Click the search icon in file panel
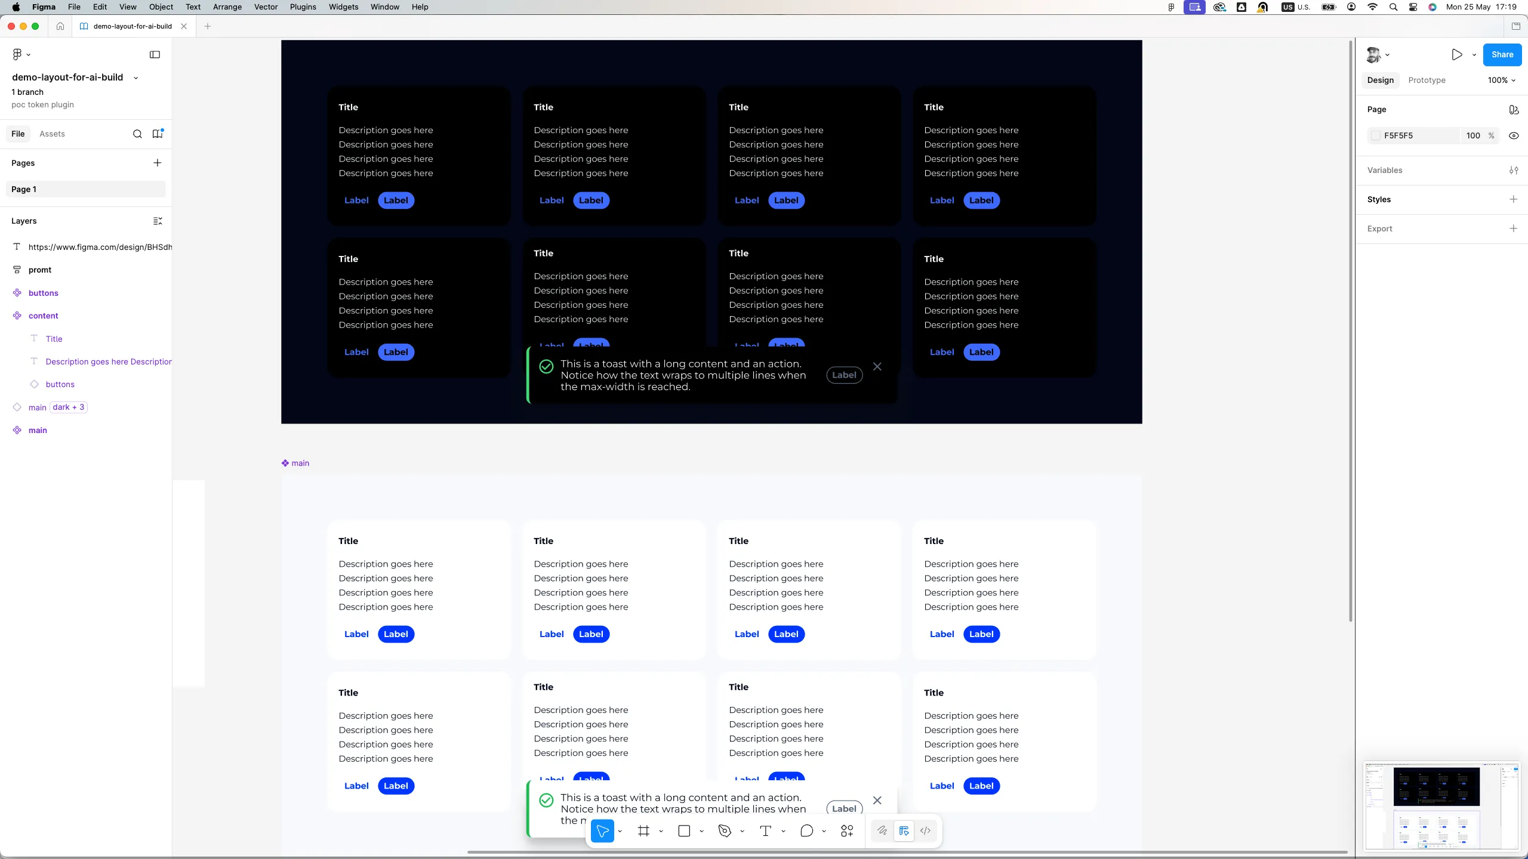 click(x=137, y=134)
